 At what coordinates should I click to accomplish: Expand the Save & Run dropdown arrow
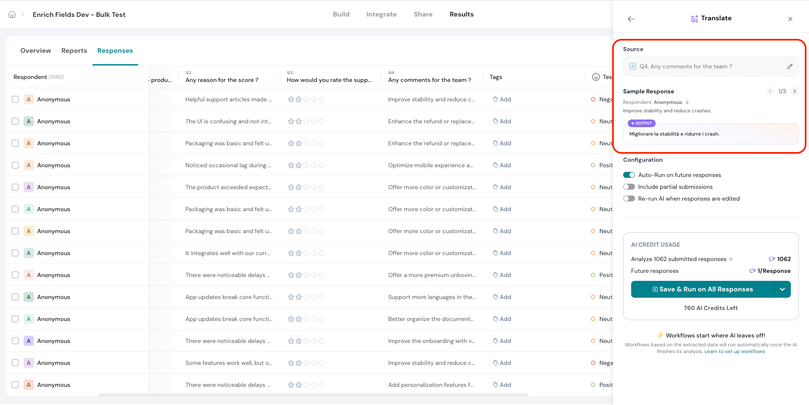click(x=782, y=289)
